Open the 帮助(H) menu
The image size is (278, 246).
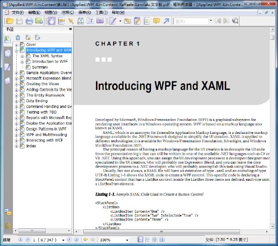coord(118,13)
